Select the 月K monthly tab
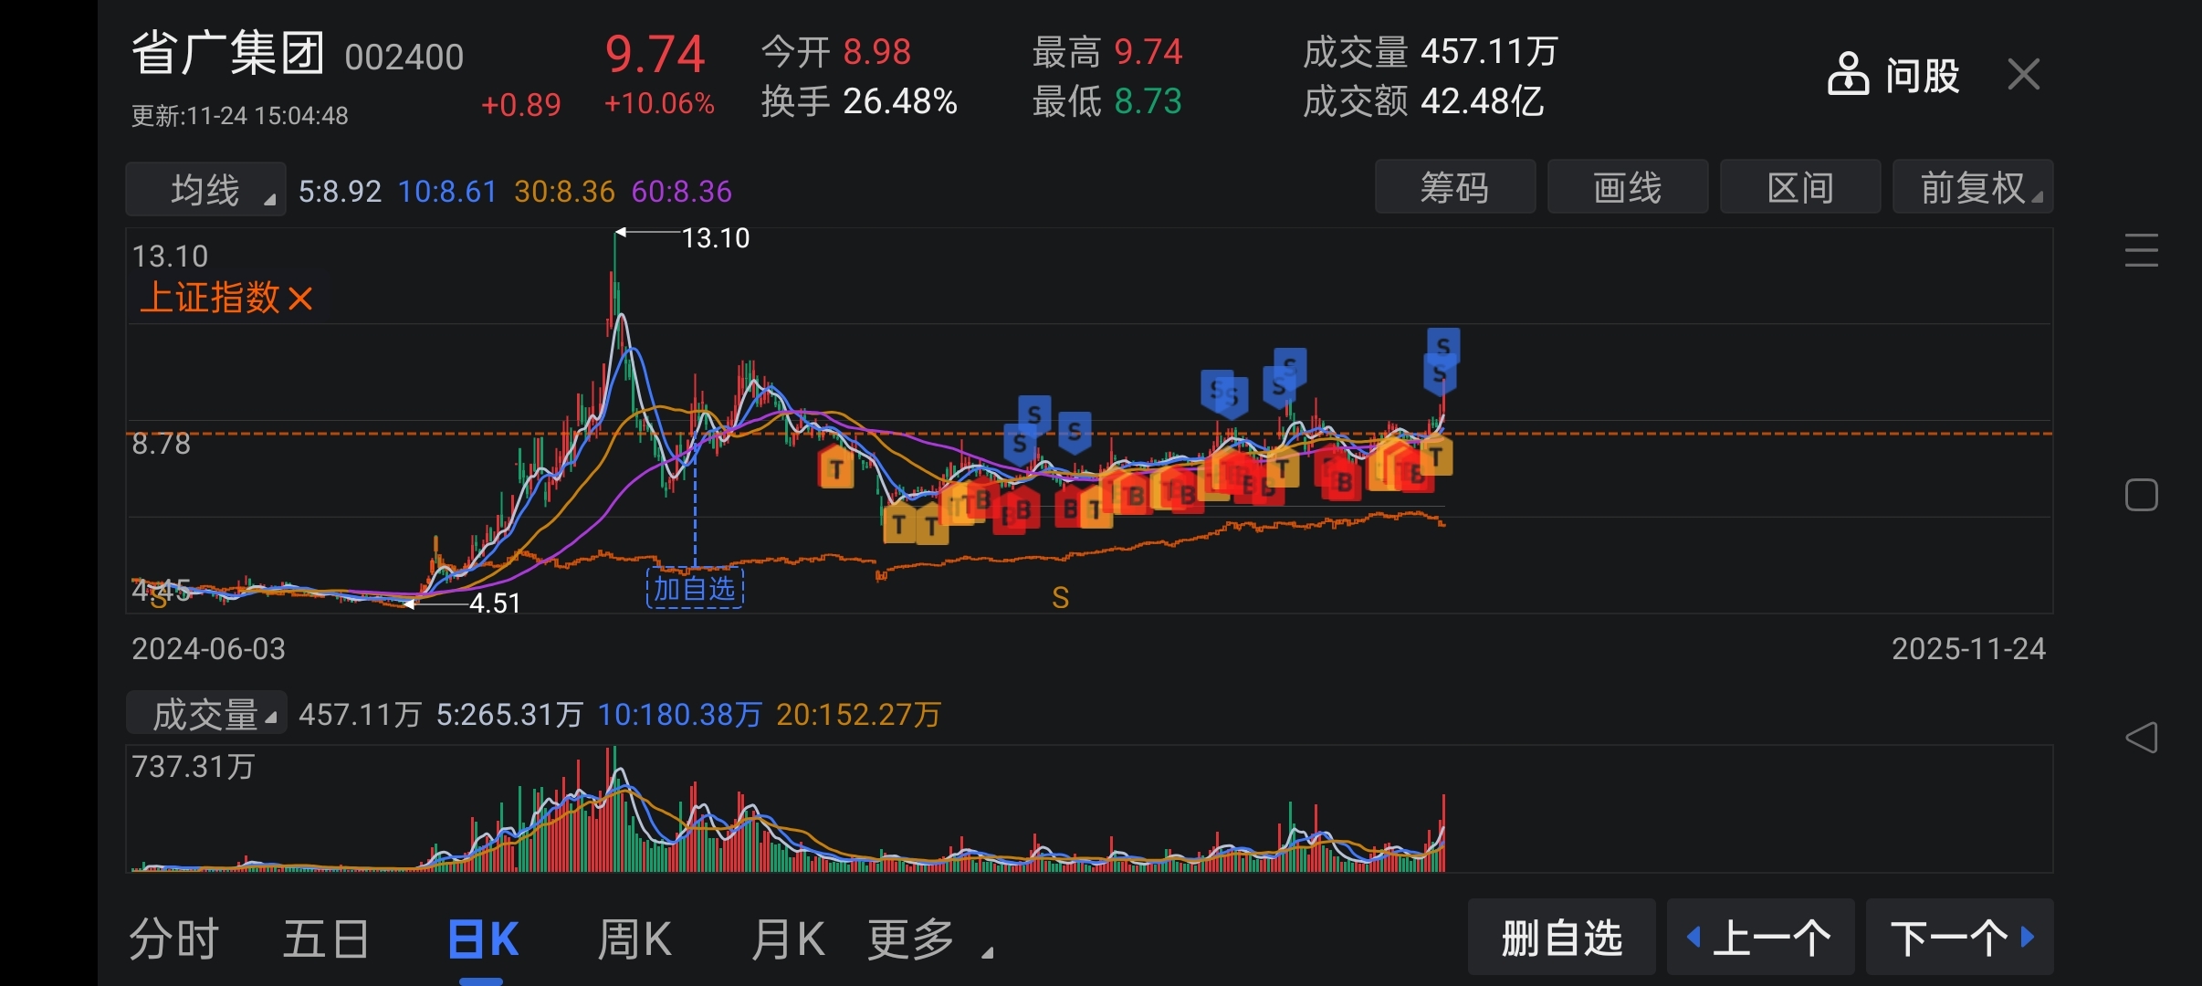The width and height of the screenshot is (2202, 986). pyautogui.click(x=787, y=939)
